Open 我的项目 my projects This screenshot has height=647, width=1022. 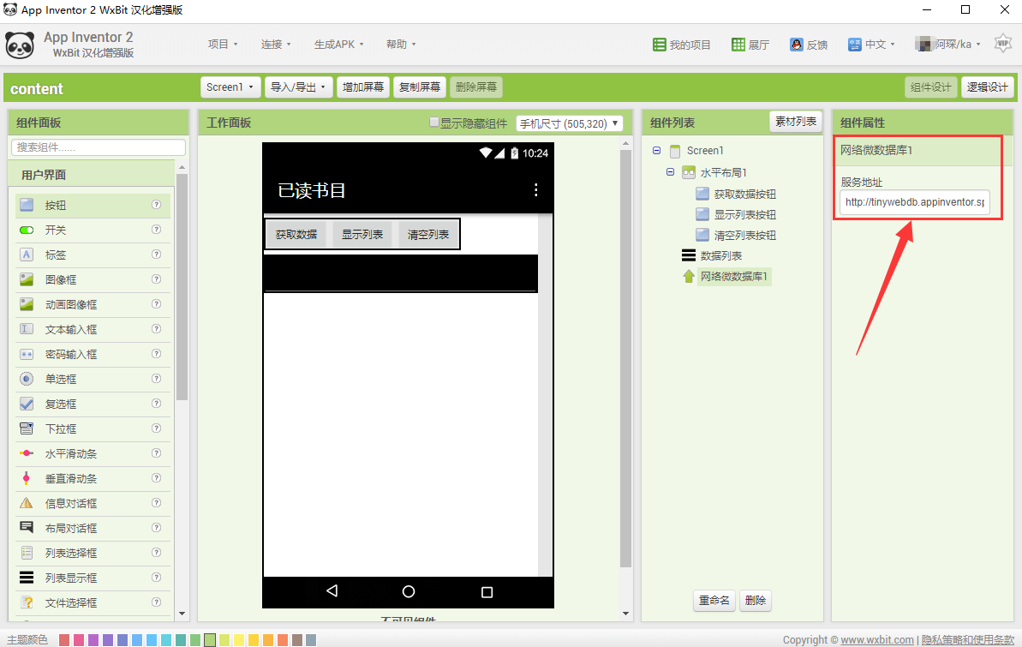(682, 45)
